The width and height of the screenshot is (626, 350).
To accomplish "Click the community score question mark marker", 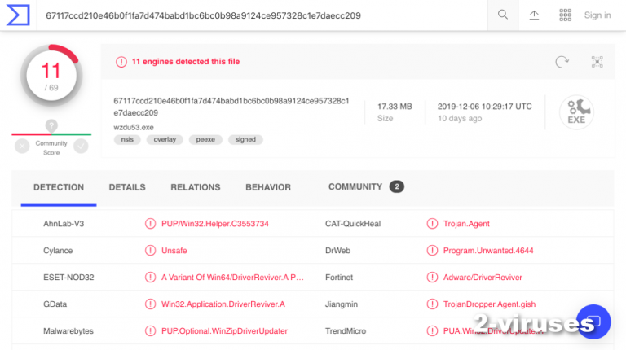I will [51, 125].
